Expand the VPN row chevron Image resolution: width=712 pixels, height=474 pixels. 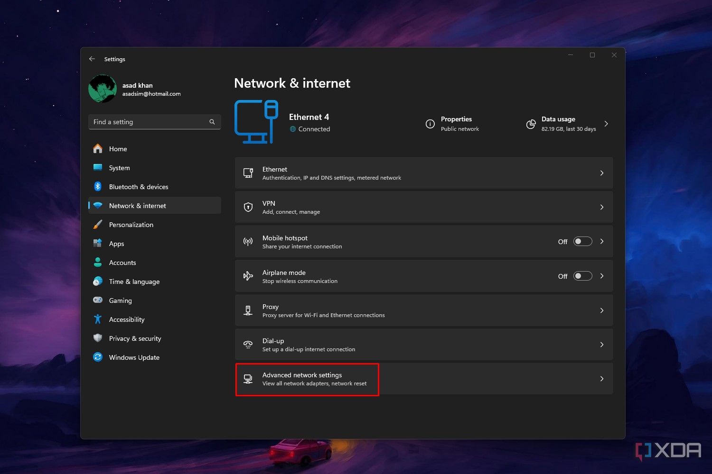(602, 207)
